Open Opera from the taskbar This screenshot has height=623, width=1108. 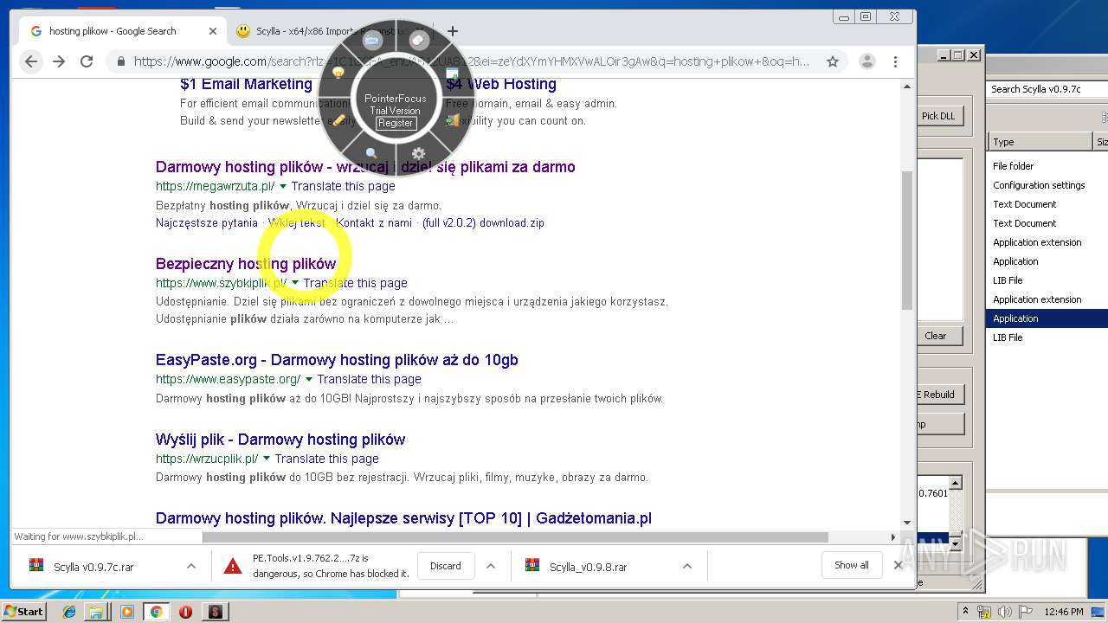tap(185, 612)
